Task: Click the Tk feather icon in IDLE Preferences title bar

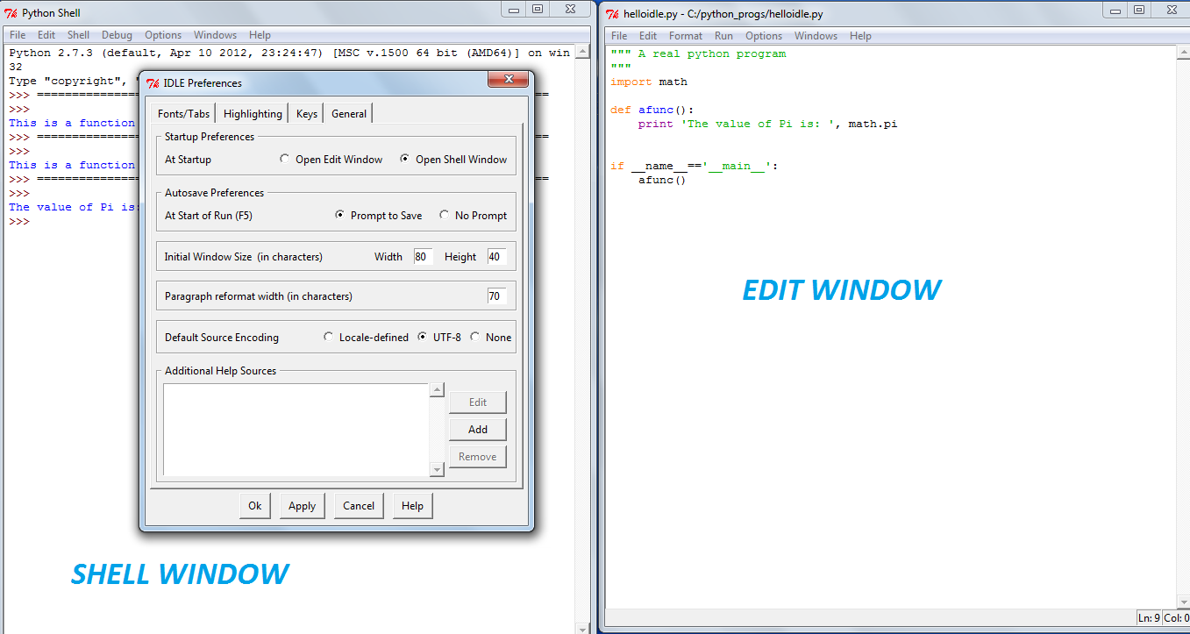Action: point(153,83)
